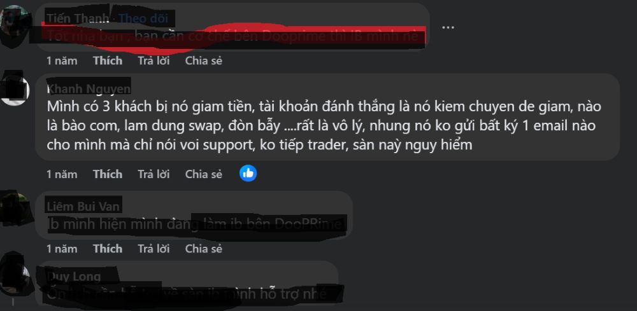Open Liêm Bui Van's profile name
Image resolution: width=637 pixels, height=311 pixels.
click(x=83, y=207)
